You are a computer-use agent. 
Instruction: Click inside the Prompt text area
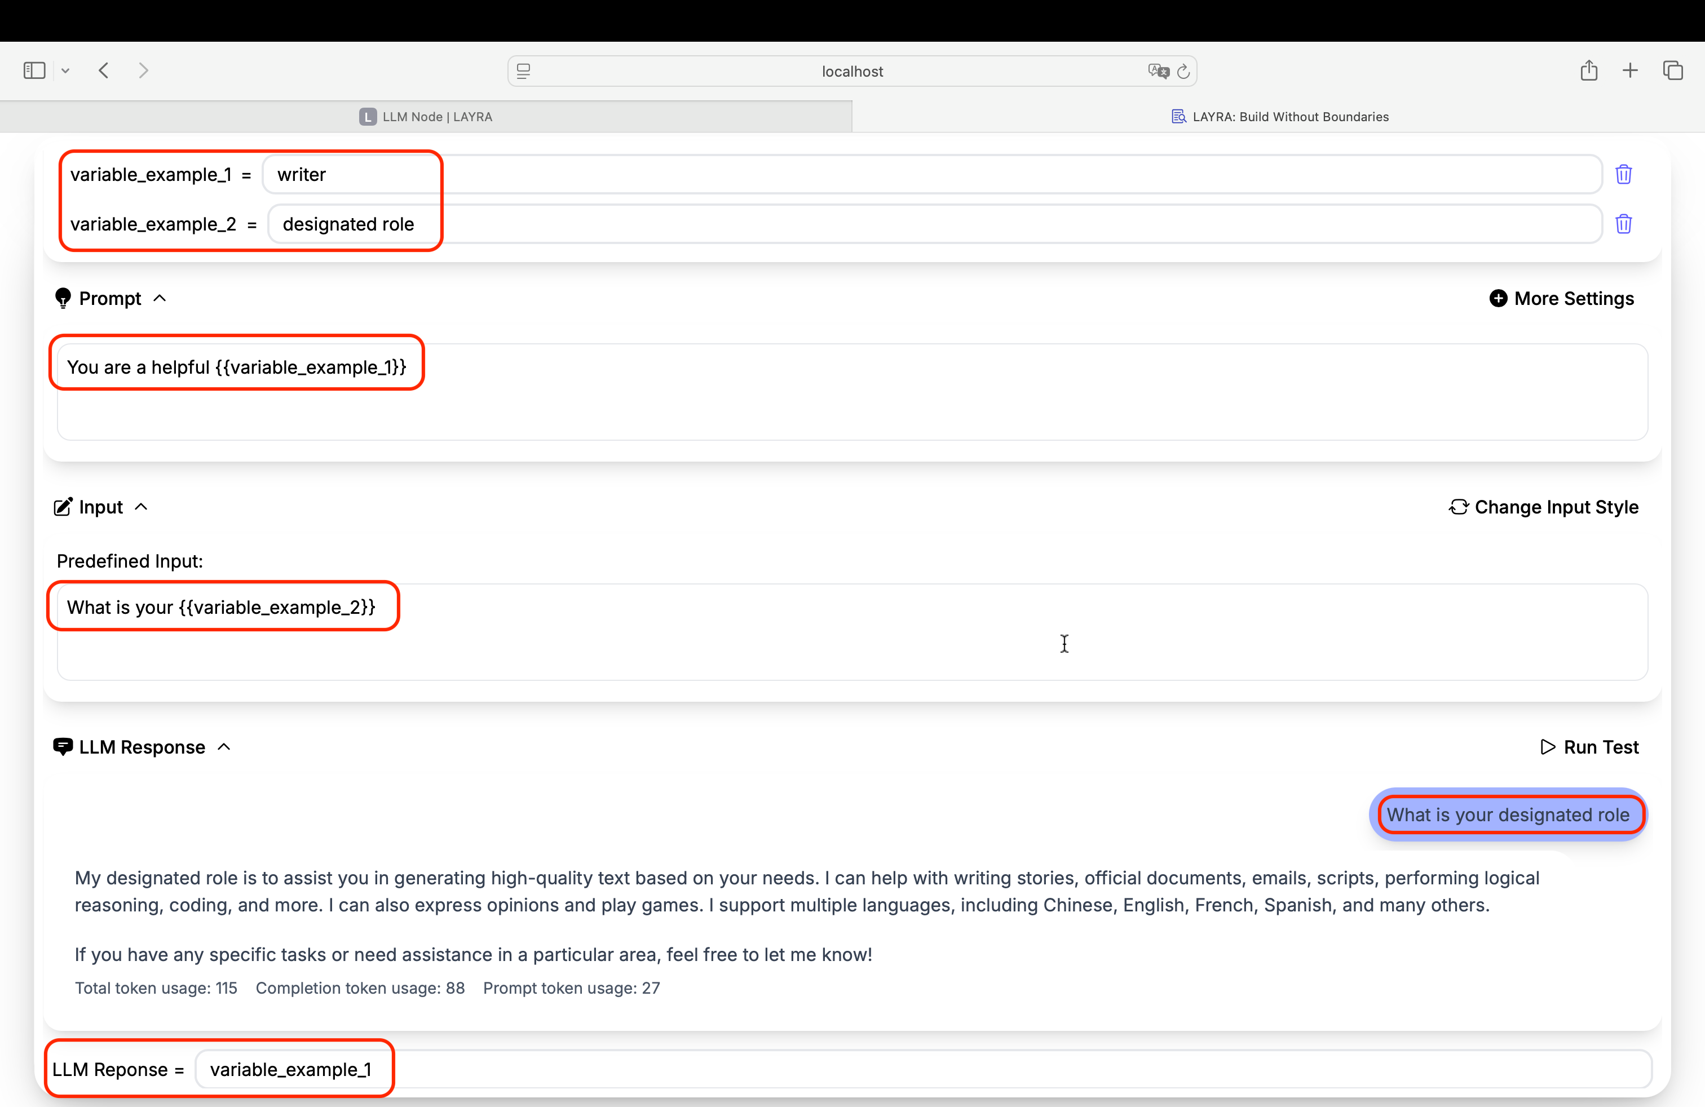pos(852,392)
